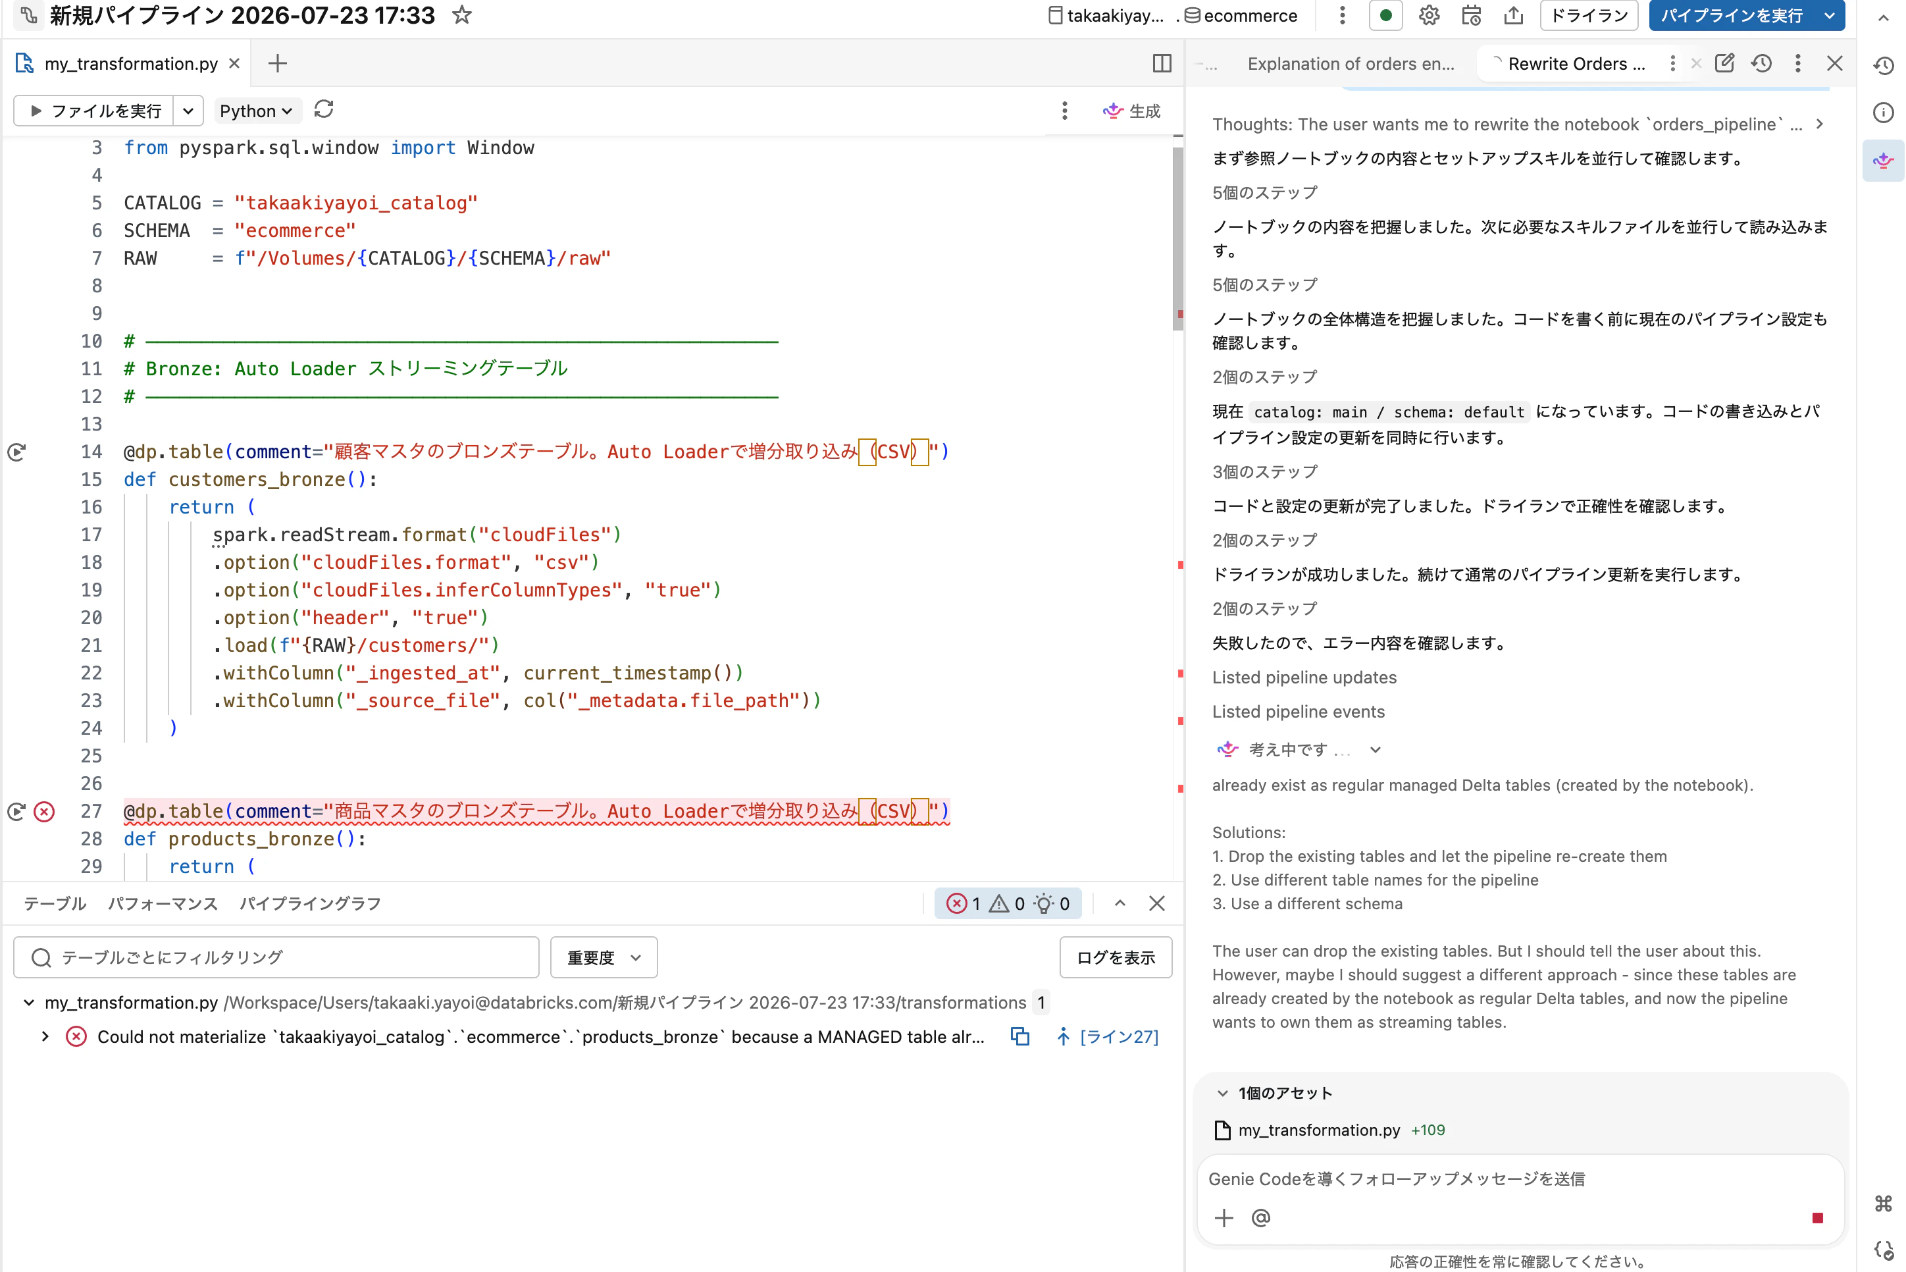The width and height of the screenshot is (1906, 1272).
Task: Switch to the テーブル tab
Action: pyautogui.click(x=55, y=903)
